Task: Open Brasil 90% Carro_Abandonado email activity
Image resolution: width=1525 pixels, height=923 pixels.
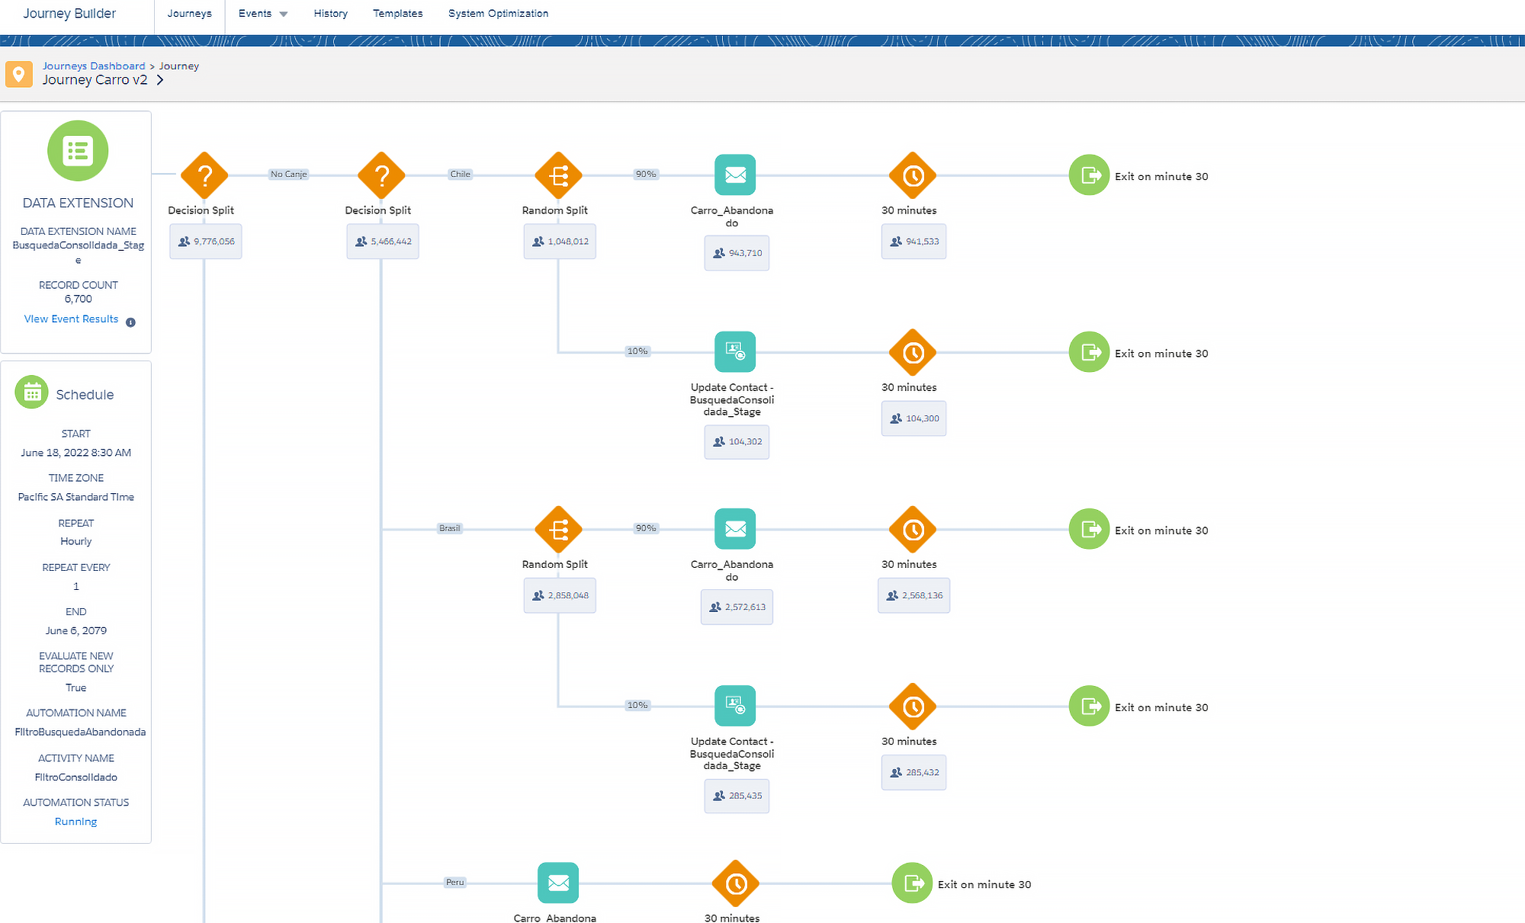Action: coord(735,529)
